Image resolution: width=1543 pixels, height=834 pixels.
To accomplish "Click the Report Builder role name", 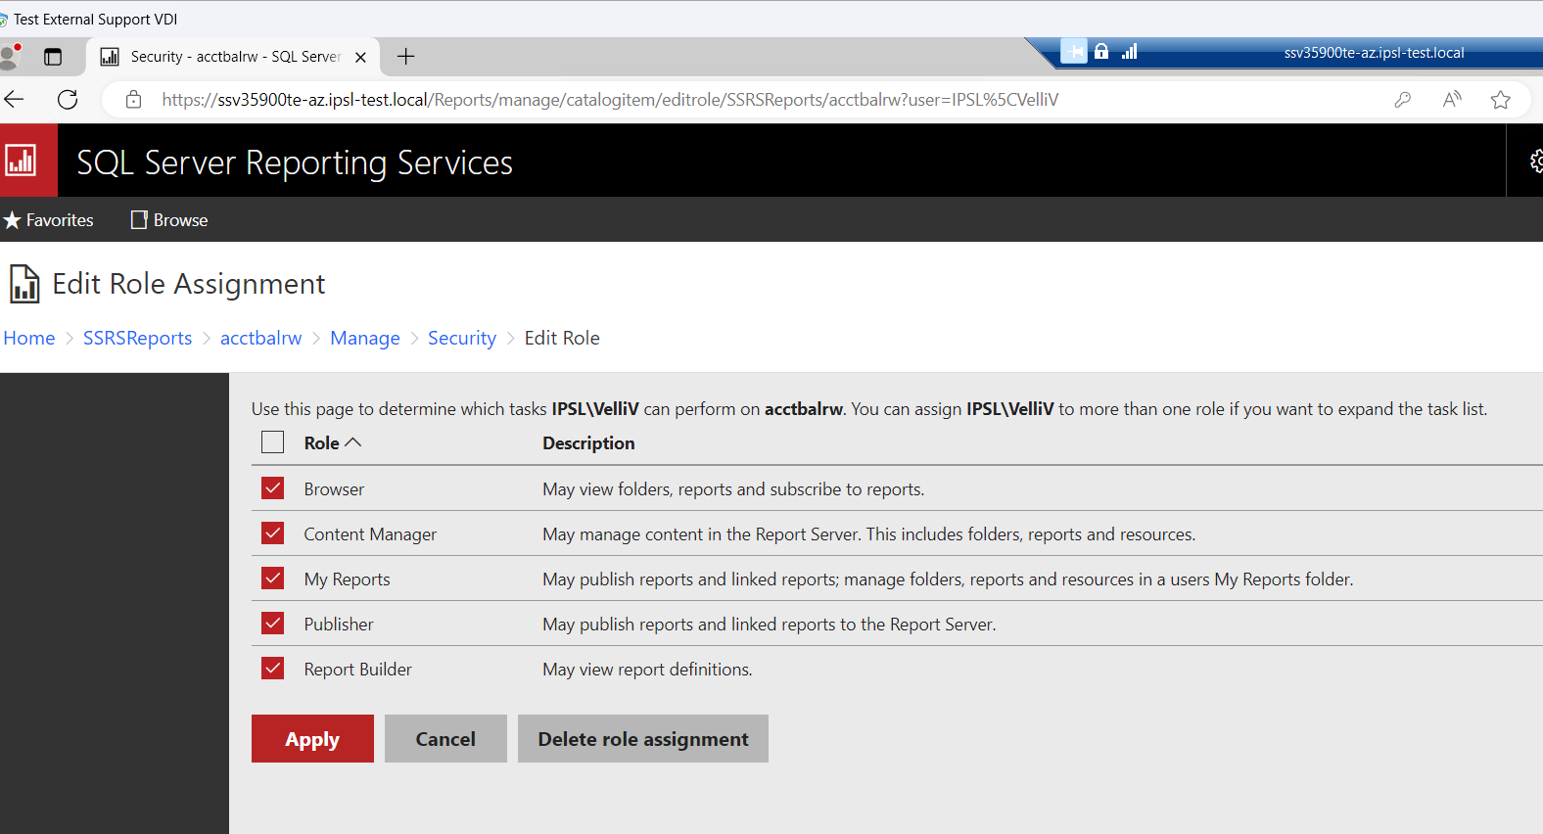I will click(x=357, y=669).
